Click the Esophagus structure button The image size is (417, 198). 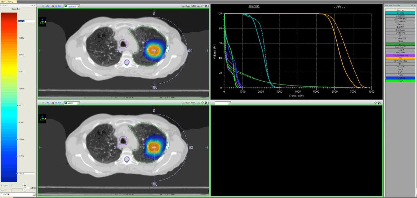click(400, 30)
